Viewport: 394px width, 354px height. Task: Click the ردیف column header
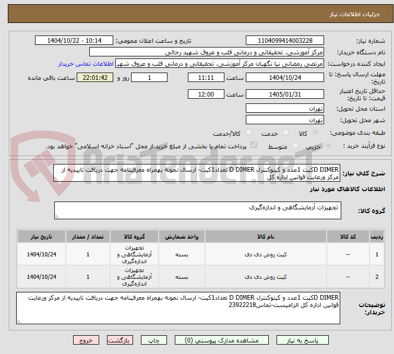click(377, 237)
